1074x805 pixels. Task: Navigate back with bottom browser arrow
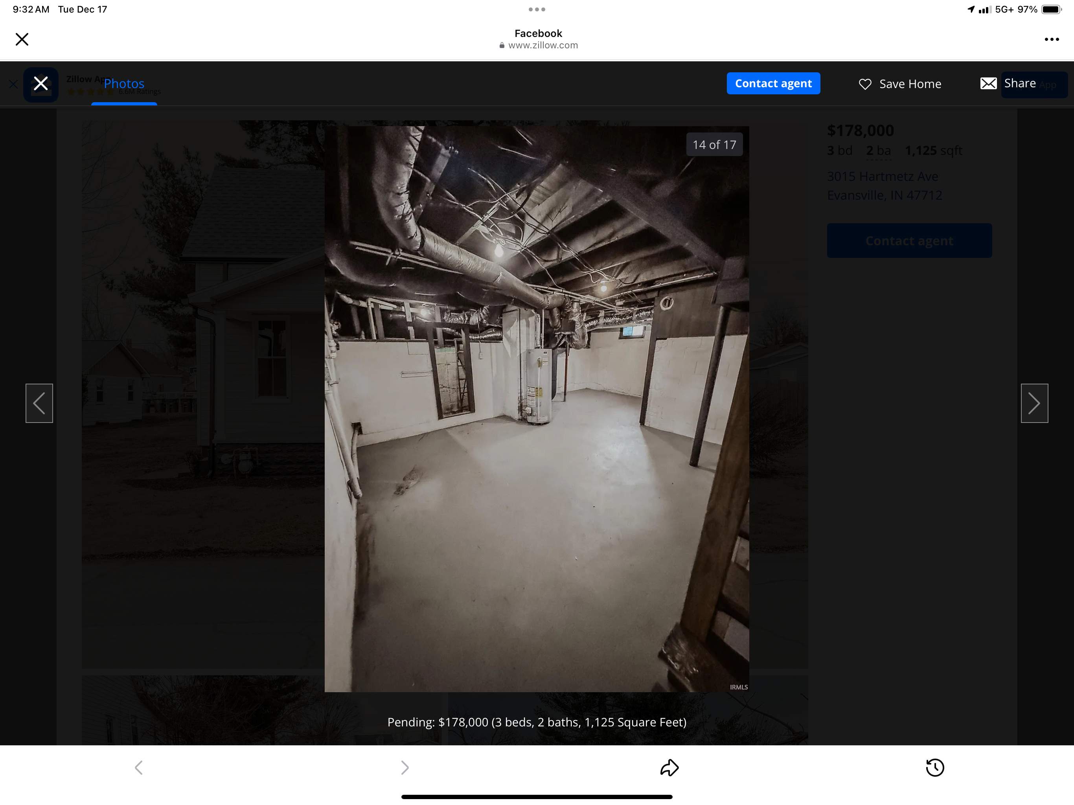(x=139, y=768)
